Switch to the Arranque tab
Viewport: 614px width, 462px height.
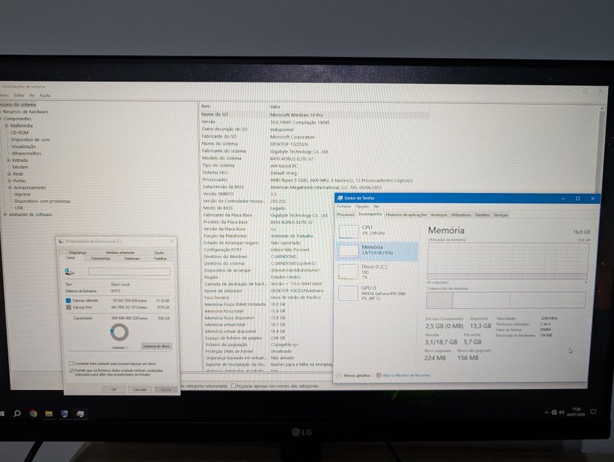[x=439, y=215]
